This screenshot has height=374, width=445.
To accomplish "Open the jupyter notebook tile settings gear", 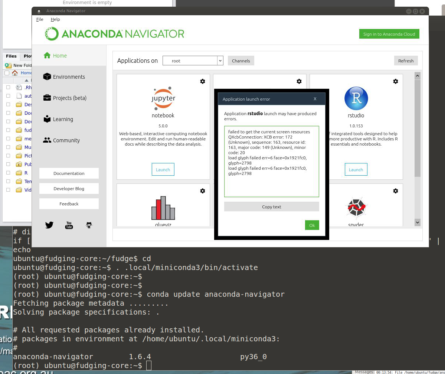I will coord(203,81).
